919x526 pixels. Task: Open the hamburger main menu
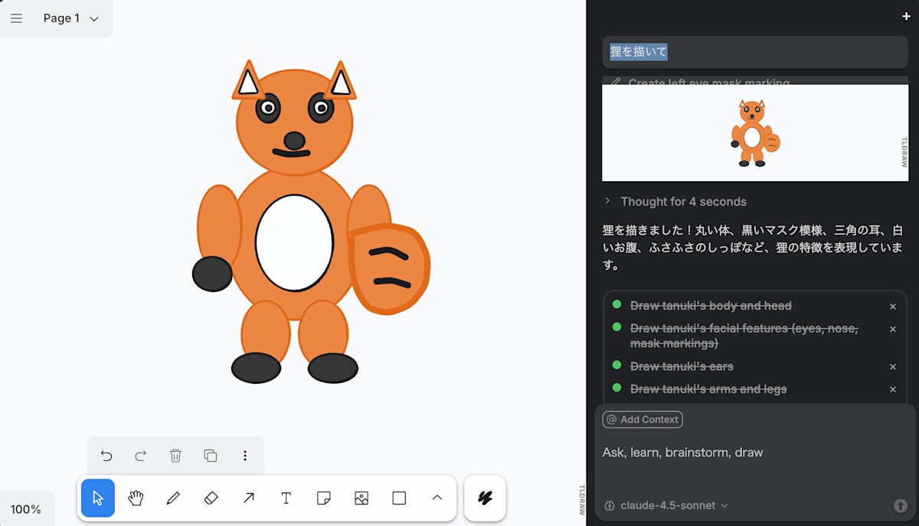16,18
